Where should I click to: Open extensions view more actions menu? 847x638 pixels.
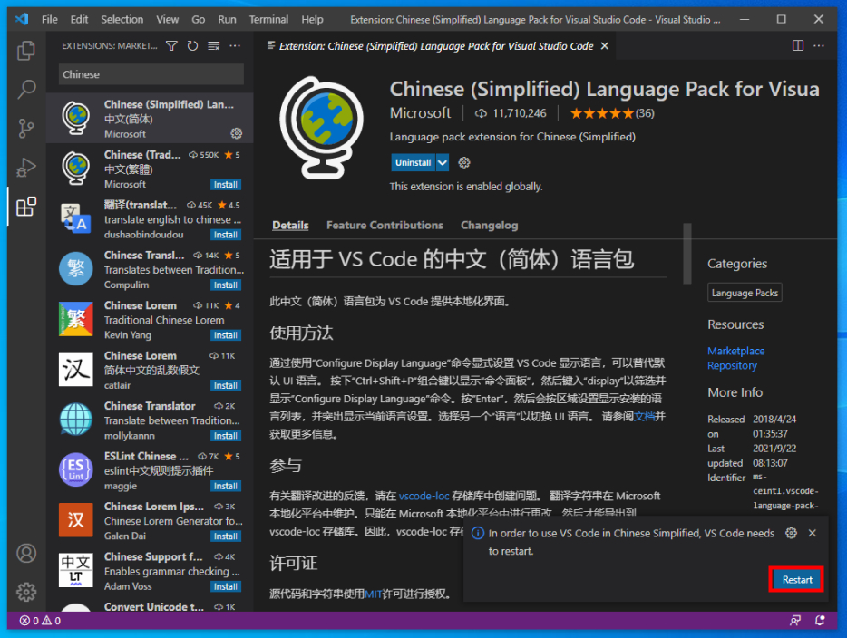[x=235, y=46]
